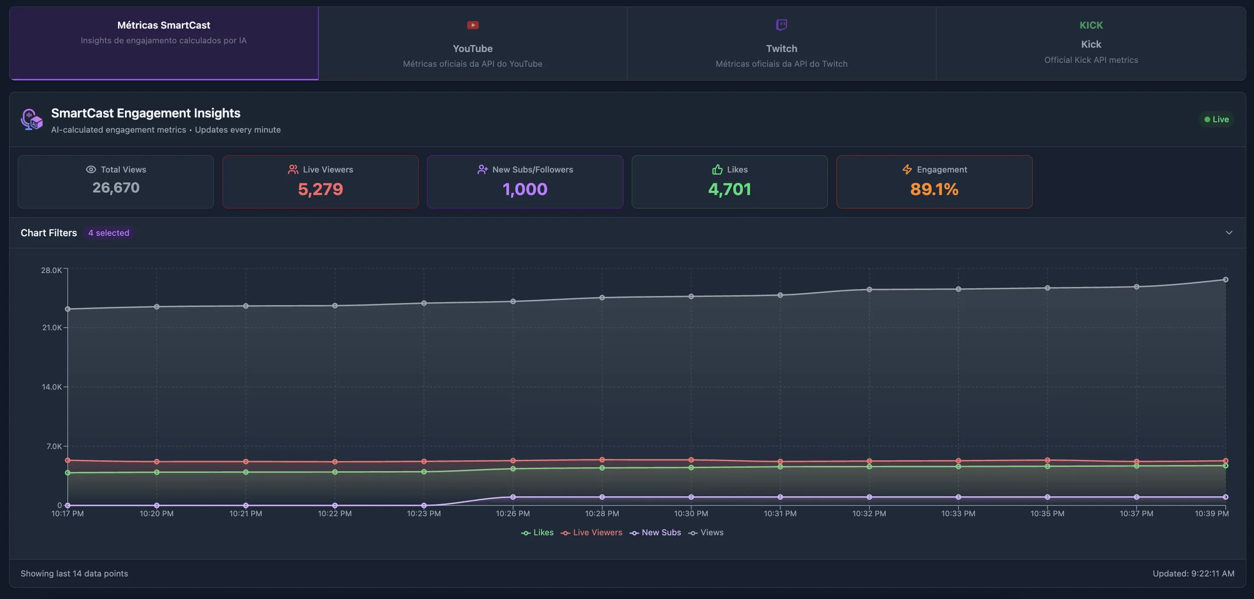1254x599 pixels.
Task: Select the thumbs-up icon on the Likes card
Action: 716,169
